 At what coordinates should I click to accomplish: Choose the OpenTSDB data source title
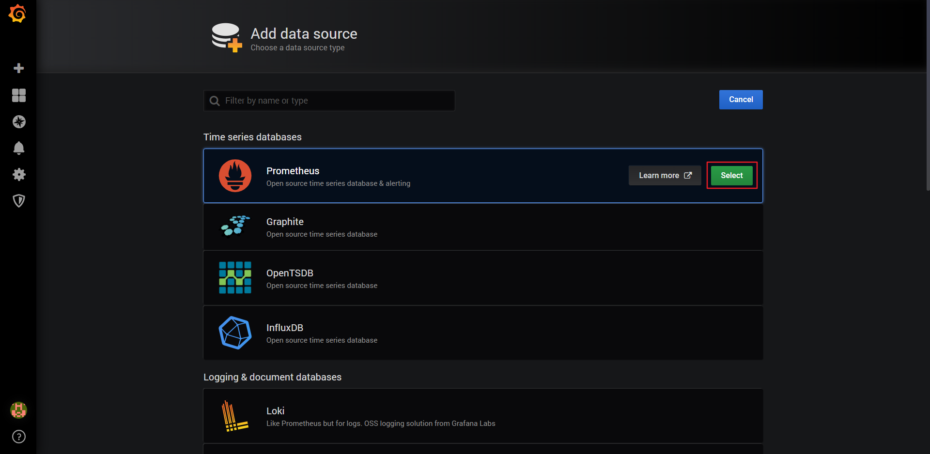pyautogui.click(x=290, y=273)
